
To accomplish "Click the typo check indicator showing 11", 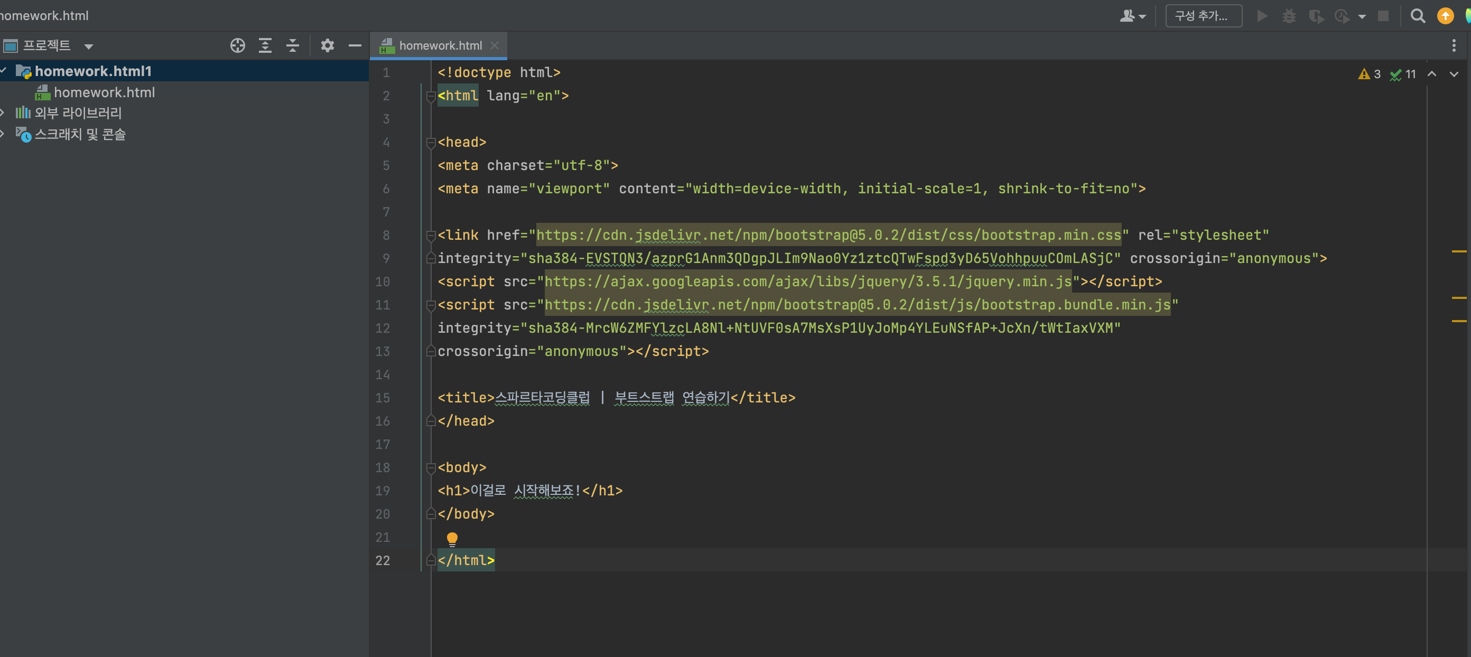I will [1402, 74].
